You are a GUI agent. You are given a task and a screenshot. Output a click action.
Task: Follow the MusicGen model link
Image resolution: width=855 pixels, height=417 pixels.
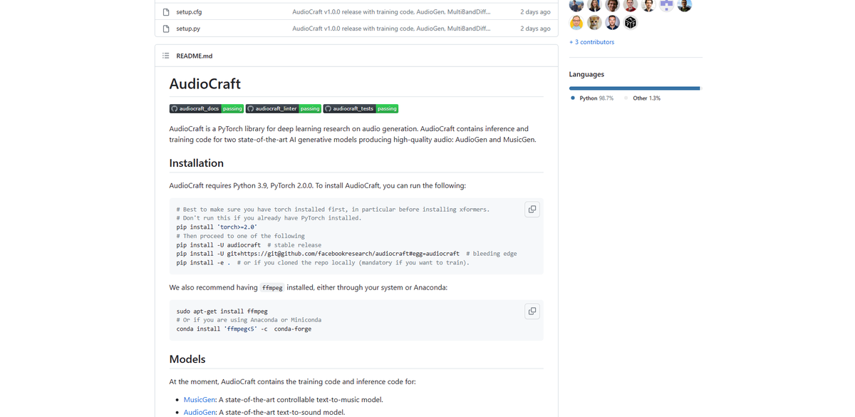click(199, 400)
